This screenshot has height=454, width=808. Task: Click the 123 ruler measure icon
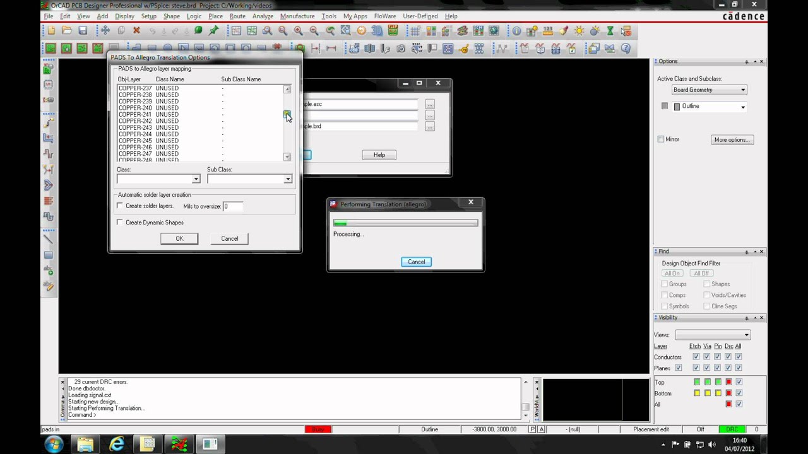tap(548, 30)
